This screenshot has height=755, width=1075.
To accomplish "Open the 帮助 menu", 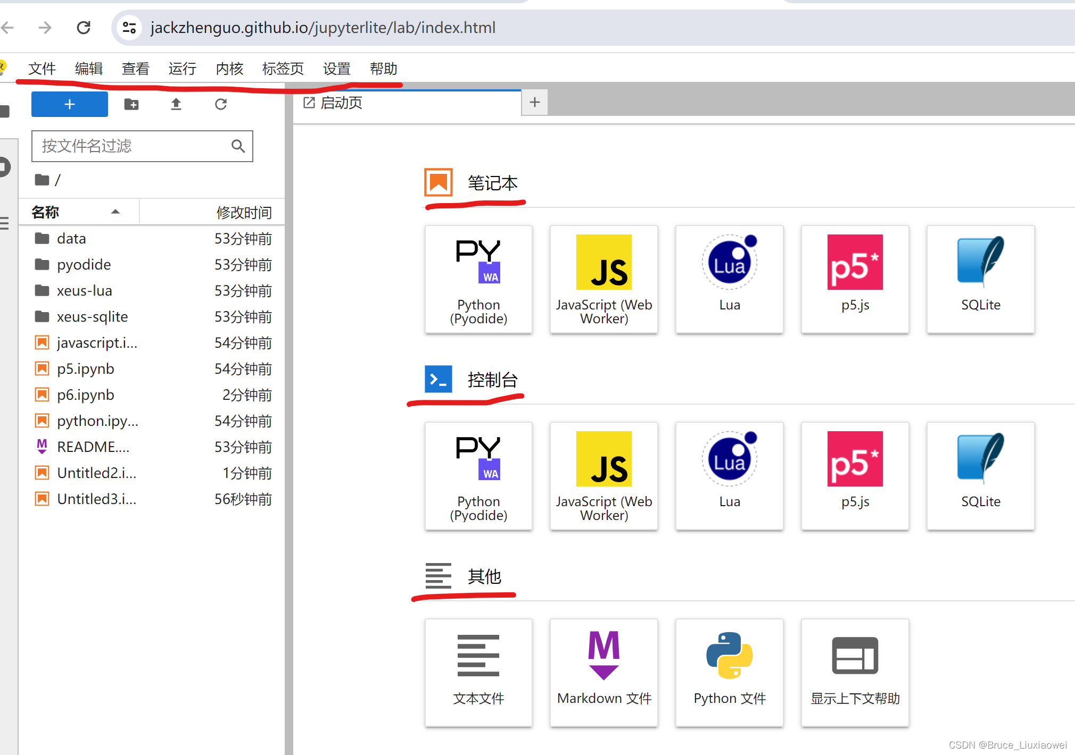I will point(383,69).
